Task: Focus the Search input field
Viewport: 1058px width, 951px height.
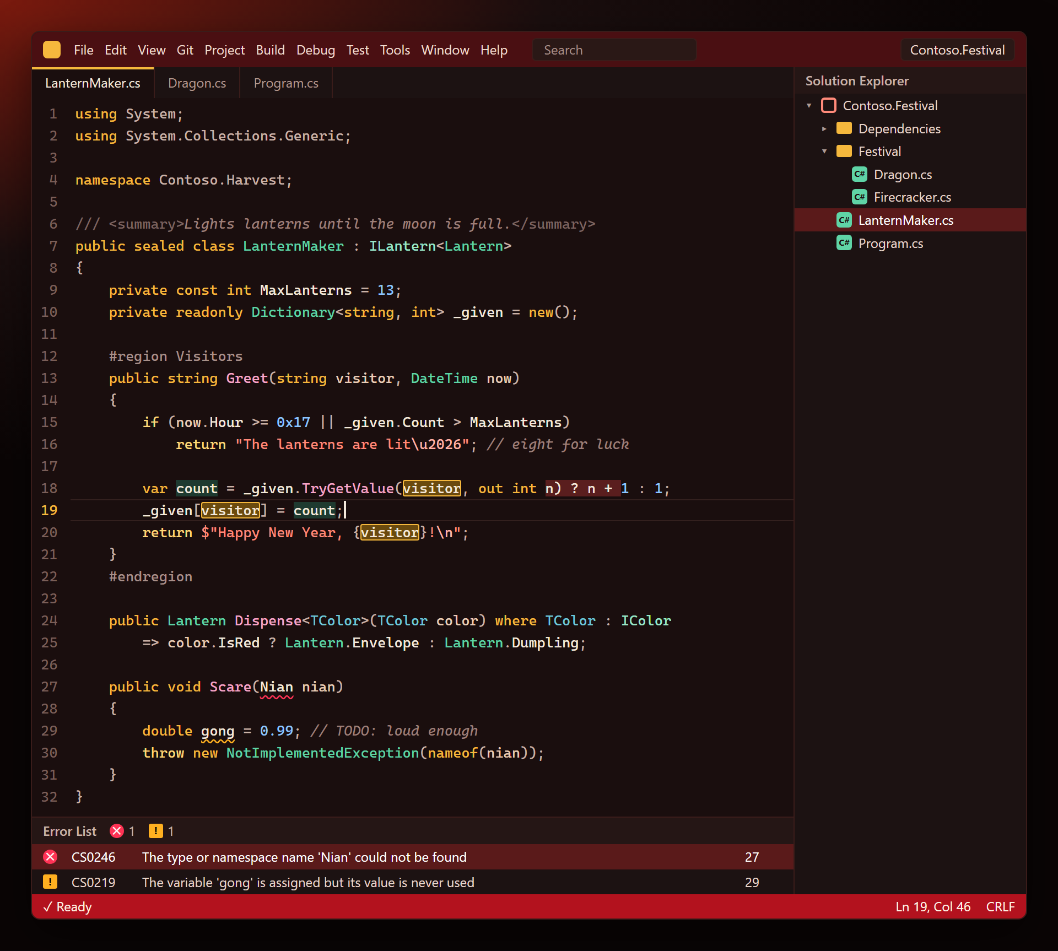Action: [614, 50]
